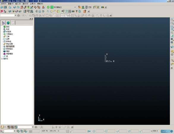The height and width of the screenshot is (134, 174).
Task: Open the toolpath name dropdown arrow
Action: point(15,15)
